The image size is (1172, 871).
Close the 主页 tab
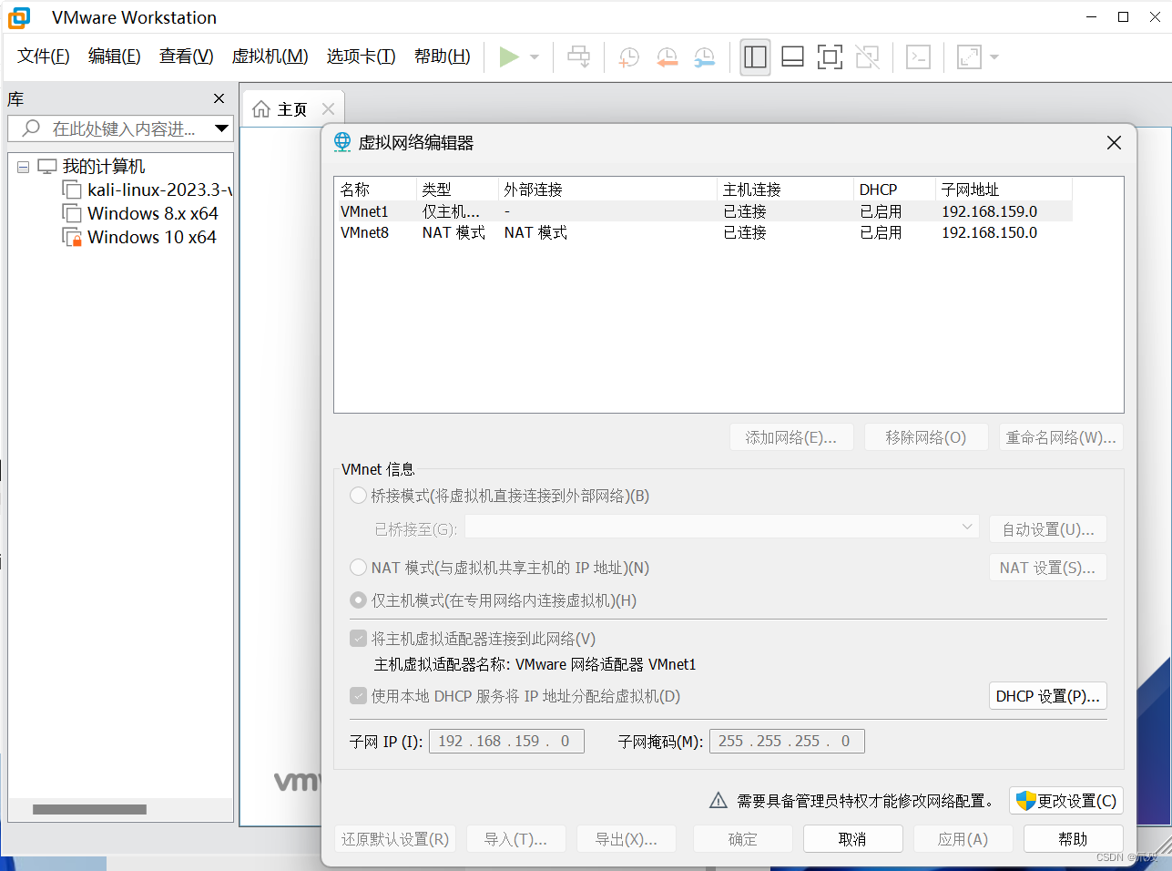(x=329, y=109)
